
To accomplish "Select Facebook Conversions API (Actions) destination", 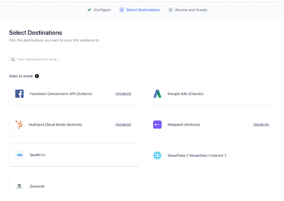I will (x=61, y=94).
